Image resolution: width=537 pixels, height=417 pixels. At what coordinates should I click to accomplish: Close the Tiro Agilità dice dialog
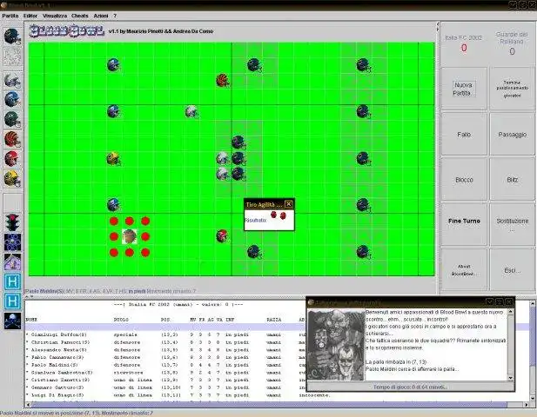click(289, 204)
